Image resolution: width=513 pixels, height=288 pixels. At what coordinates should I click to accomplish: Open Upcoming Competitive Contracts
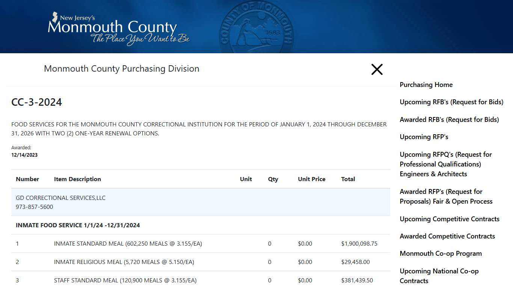click(x=450, y=219)
